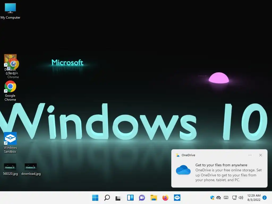Open OneDrive notification options menu
272x204 pixels.
[x=250, y=155]
